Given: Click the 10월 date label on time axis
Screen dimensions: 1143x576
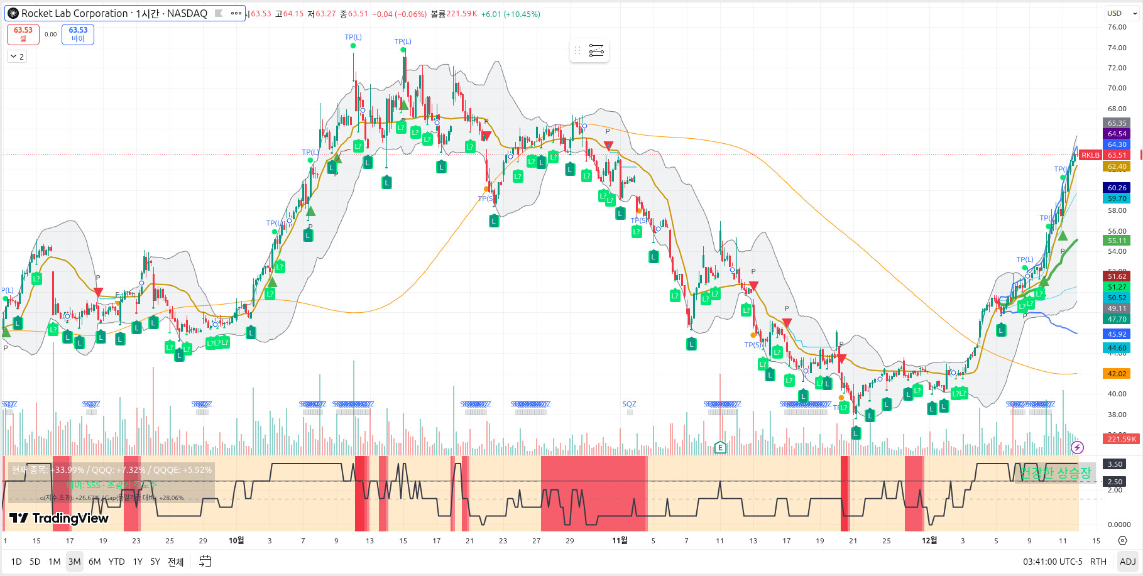Looking at the screenshot, I should [x=236, y=540].
